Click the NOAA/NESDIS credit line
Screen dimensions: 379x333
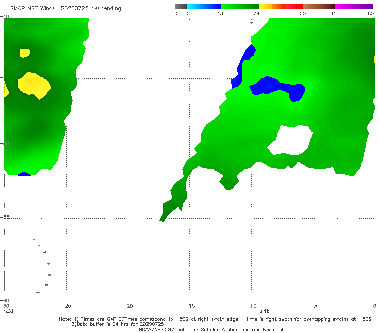tap(212, 329)
